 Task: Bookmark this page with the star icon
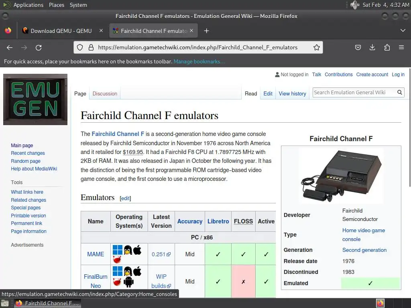click(316, 47)
